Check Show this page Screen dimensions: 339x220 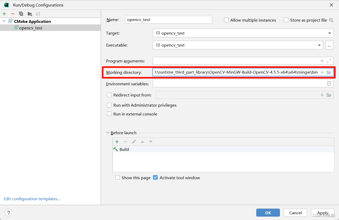click(x=118, y=178)
